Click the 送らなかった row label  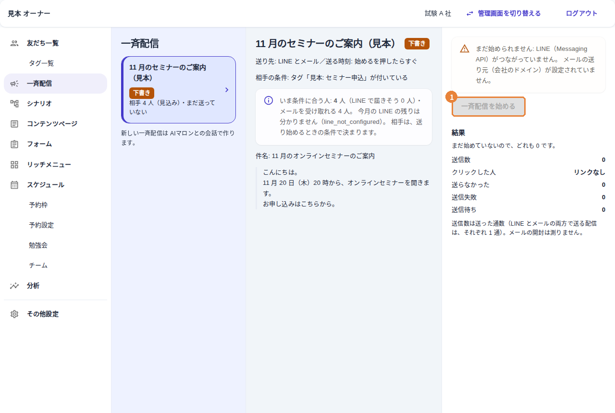tap(470, 185)
